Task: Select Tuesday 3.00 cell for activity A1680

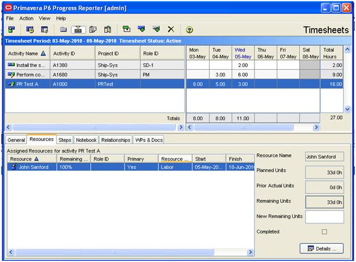Action: click(220, 75)
